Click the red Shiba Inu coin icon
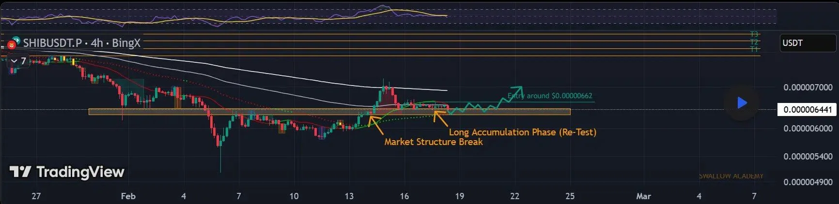The width and height of the screenshot is (839, 204). point(11,45)
